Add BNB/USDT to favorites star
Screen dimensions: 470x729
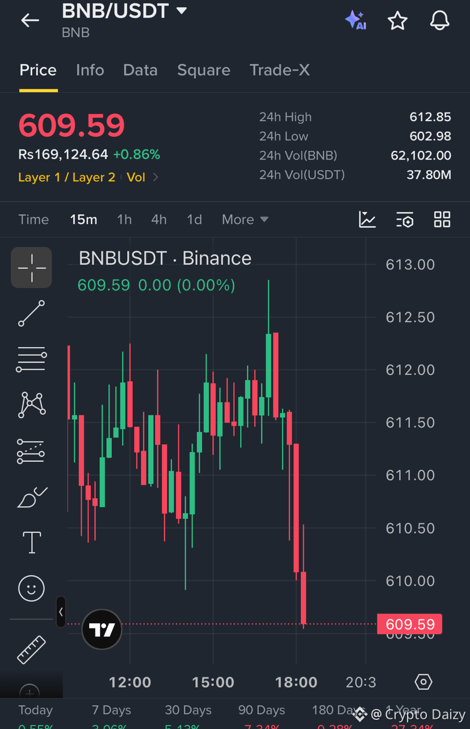397,21
